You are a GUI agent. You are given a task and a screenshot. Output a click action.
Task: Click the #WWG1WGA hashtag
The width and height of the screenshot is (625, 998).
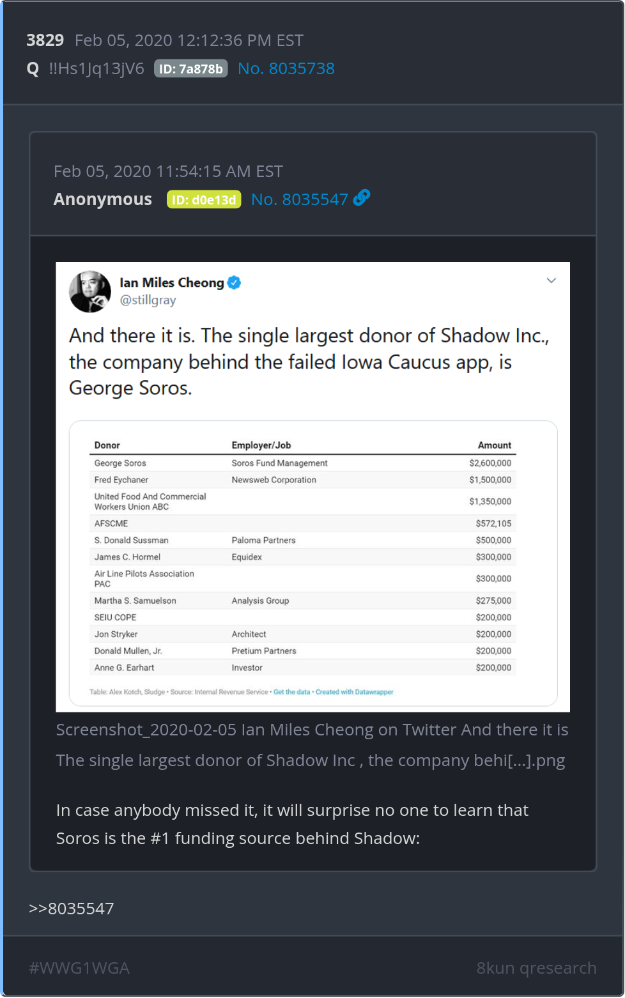[79, 968]
